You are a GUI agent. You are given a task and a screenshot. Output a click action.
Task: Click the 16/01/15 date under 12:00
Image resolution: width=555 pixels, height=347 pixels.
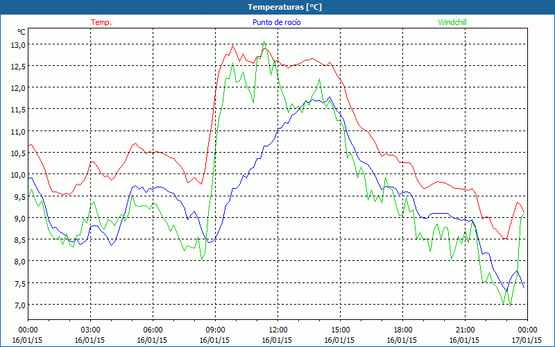[277, 340]
